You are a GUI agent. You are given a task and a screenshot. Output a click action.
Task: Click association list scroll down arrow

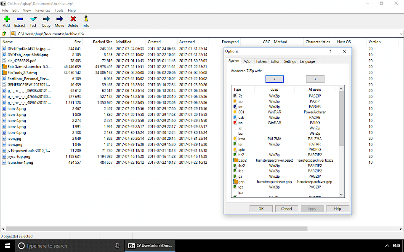[x=341, y=194]
